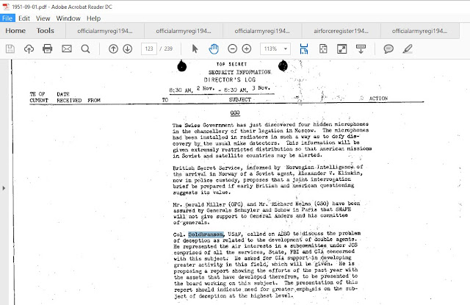Click the ACTION column header
470x305 pixels.
378,98
